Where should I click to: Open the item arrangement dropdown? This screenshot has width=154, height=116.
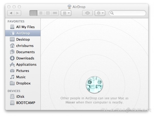[66, 13]
